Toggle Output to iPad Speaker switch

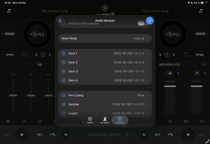[143, 23]
